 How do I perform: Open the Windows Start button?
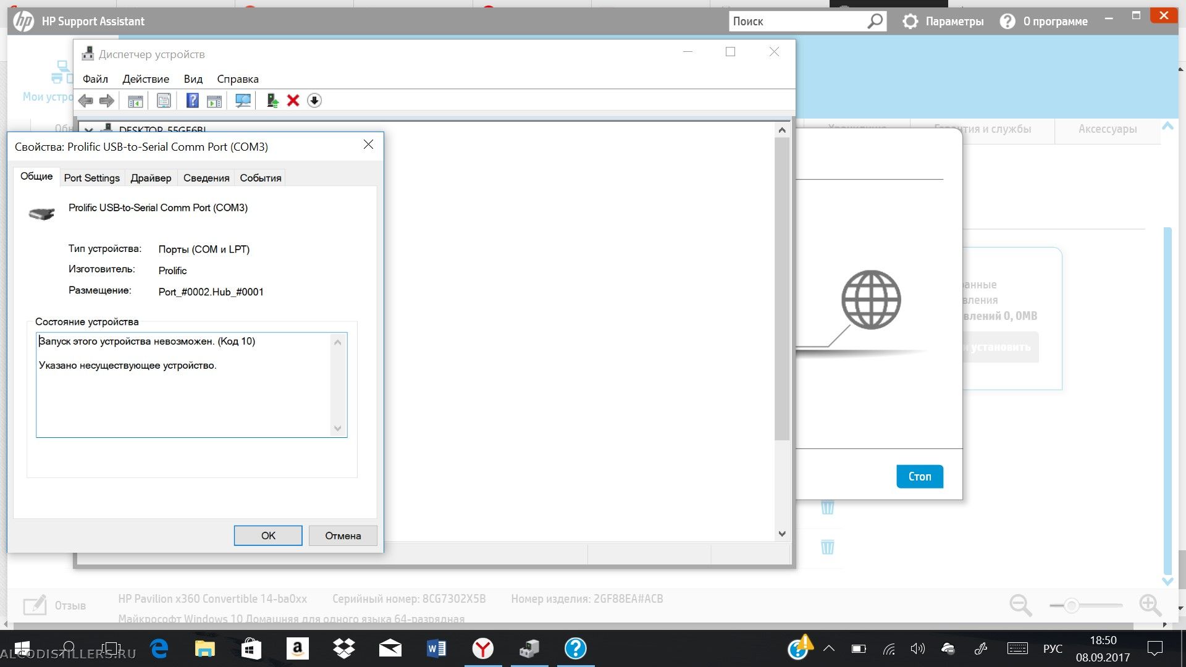tap(22, 648)
